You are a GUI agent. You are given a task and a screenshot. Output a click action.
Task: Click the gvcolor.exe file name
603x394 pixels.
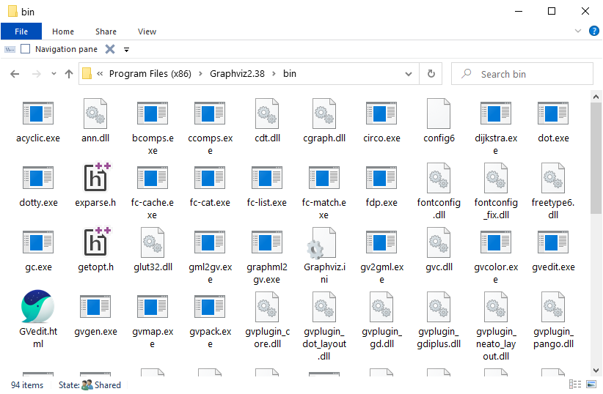[x=496, y=273]
